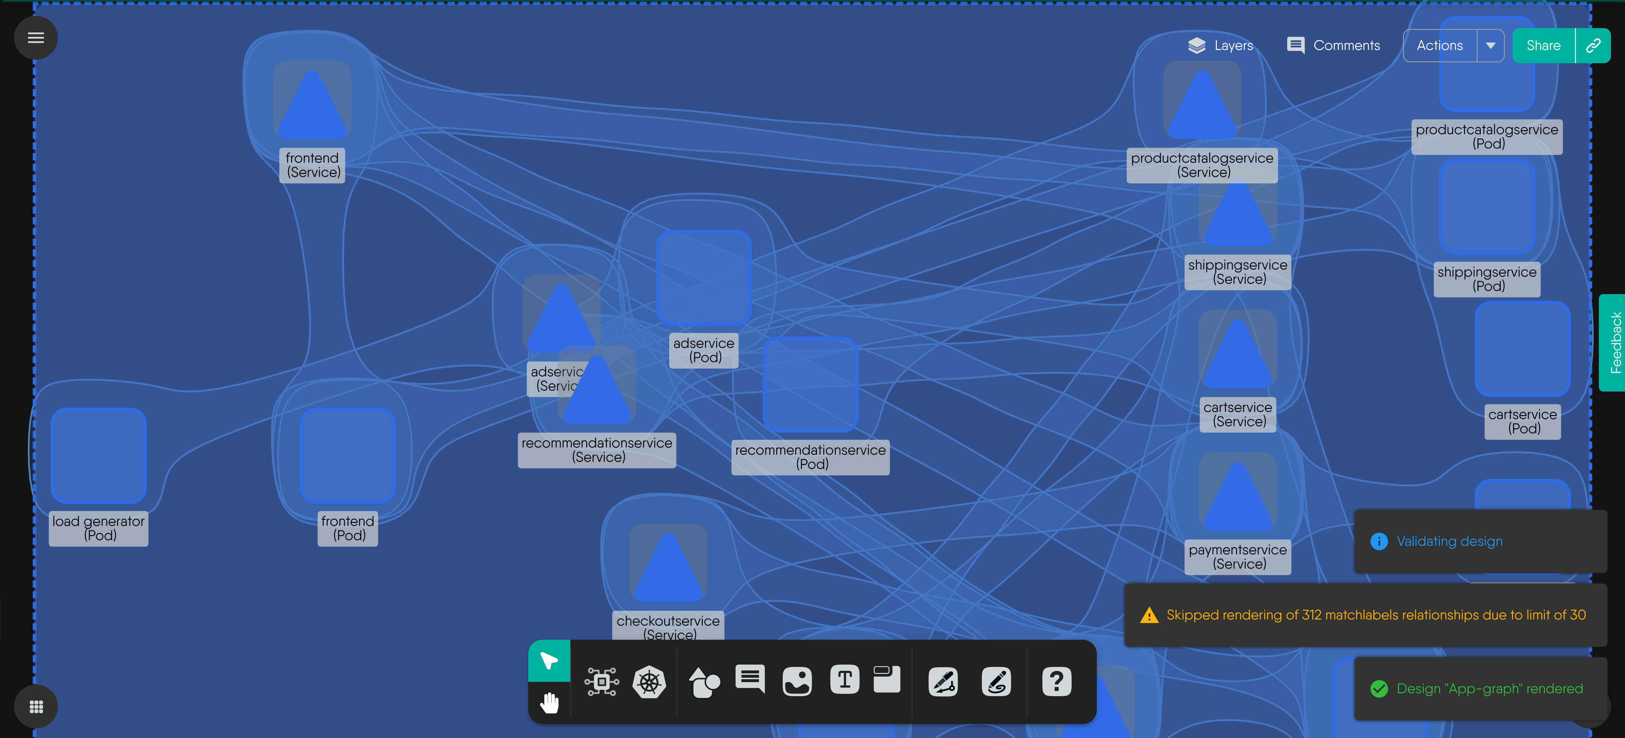Select the section container tool
1625x738 pixels.
point(886,679)
